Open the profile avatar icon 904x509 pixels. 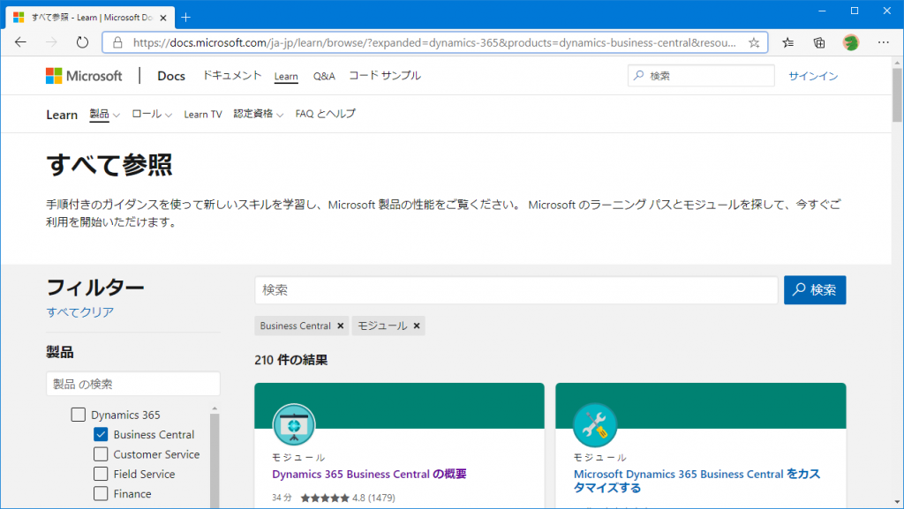tap(851, 42)
